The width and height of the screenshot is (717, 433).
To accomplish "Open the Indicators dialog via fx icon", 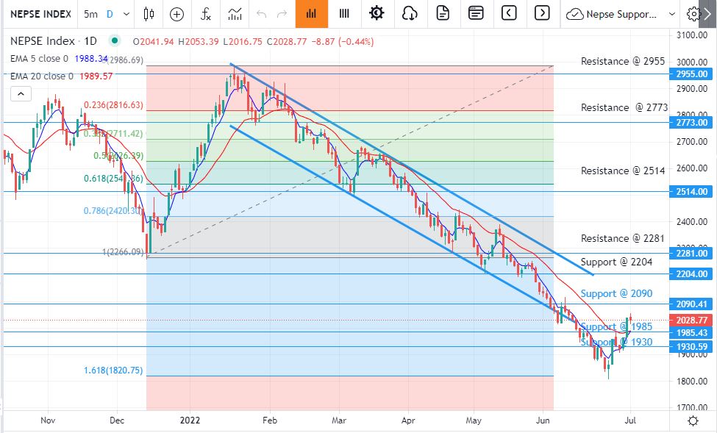I will pos(204,13).
